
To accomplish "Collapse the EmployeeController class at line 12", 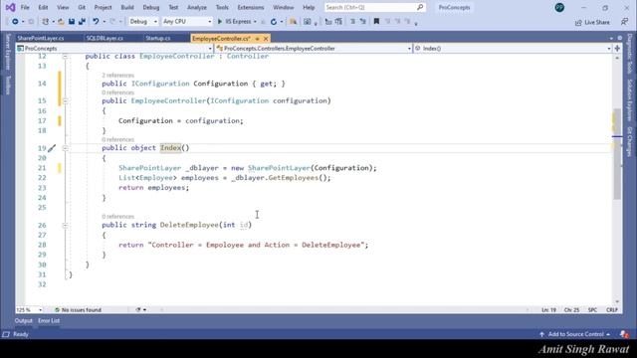I will 65,57.
